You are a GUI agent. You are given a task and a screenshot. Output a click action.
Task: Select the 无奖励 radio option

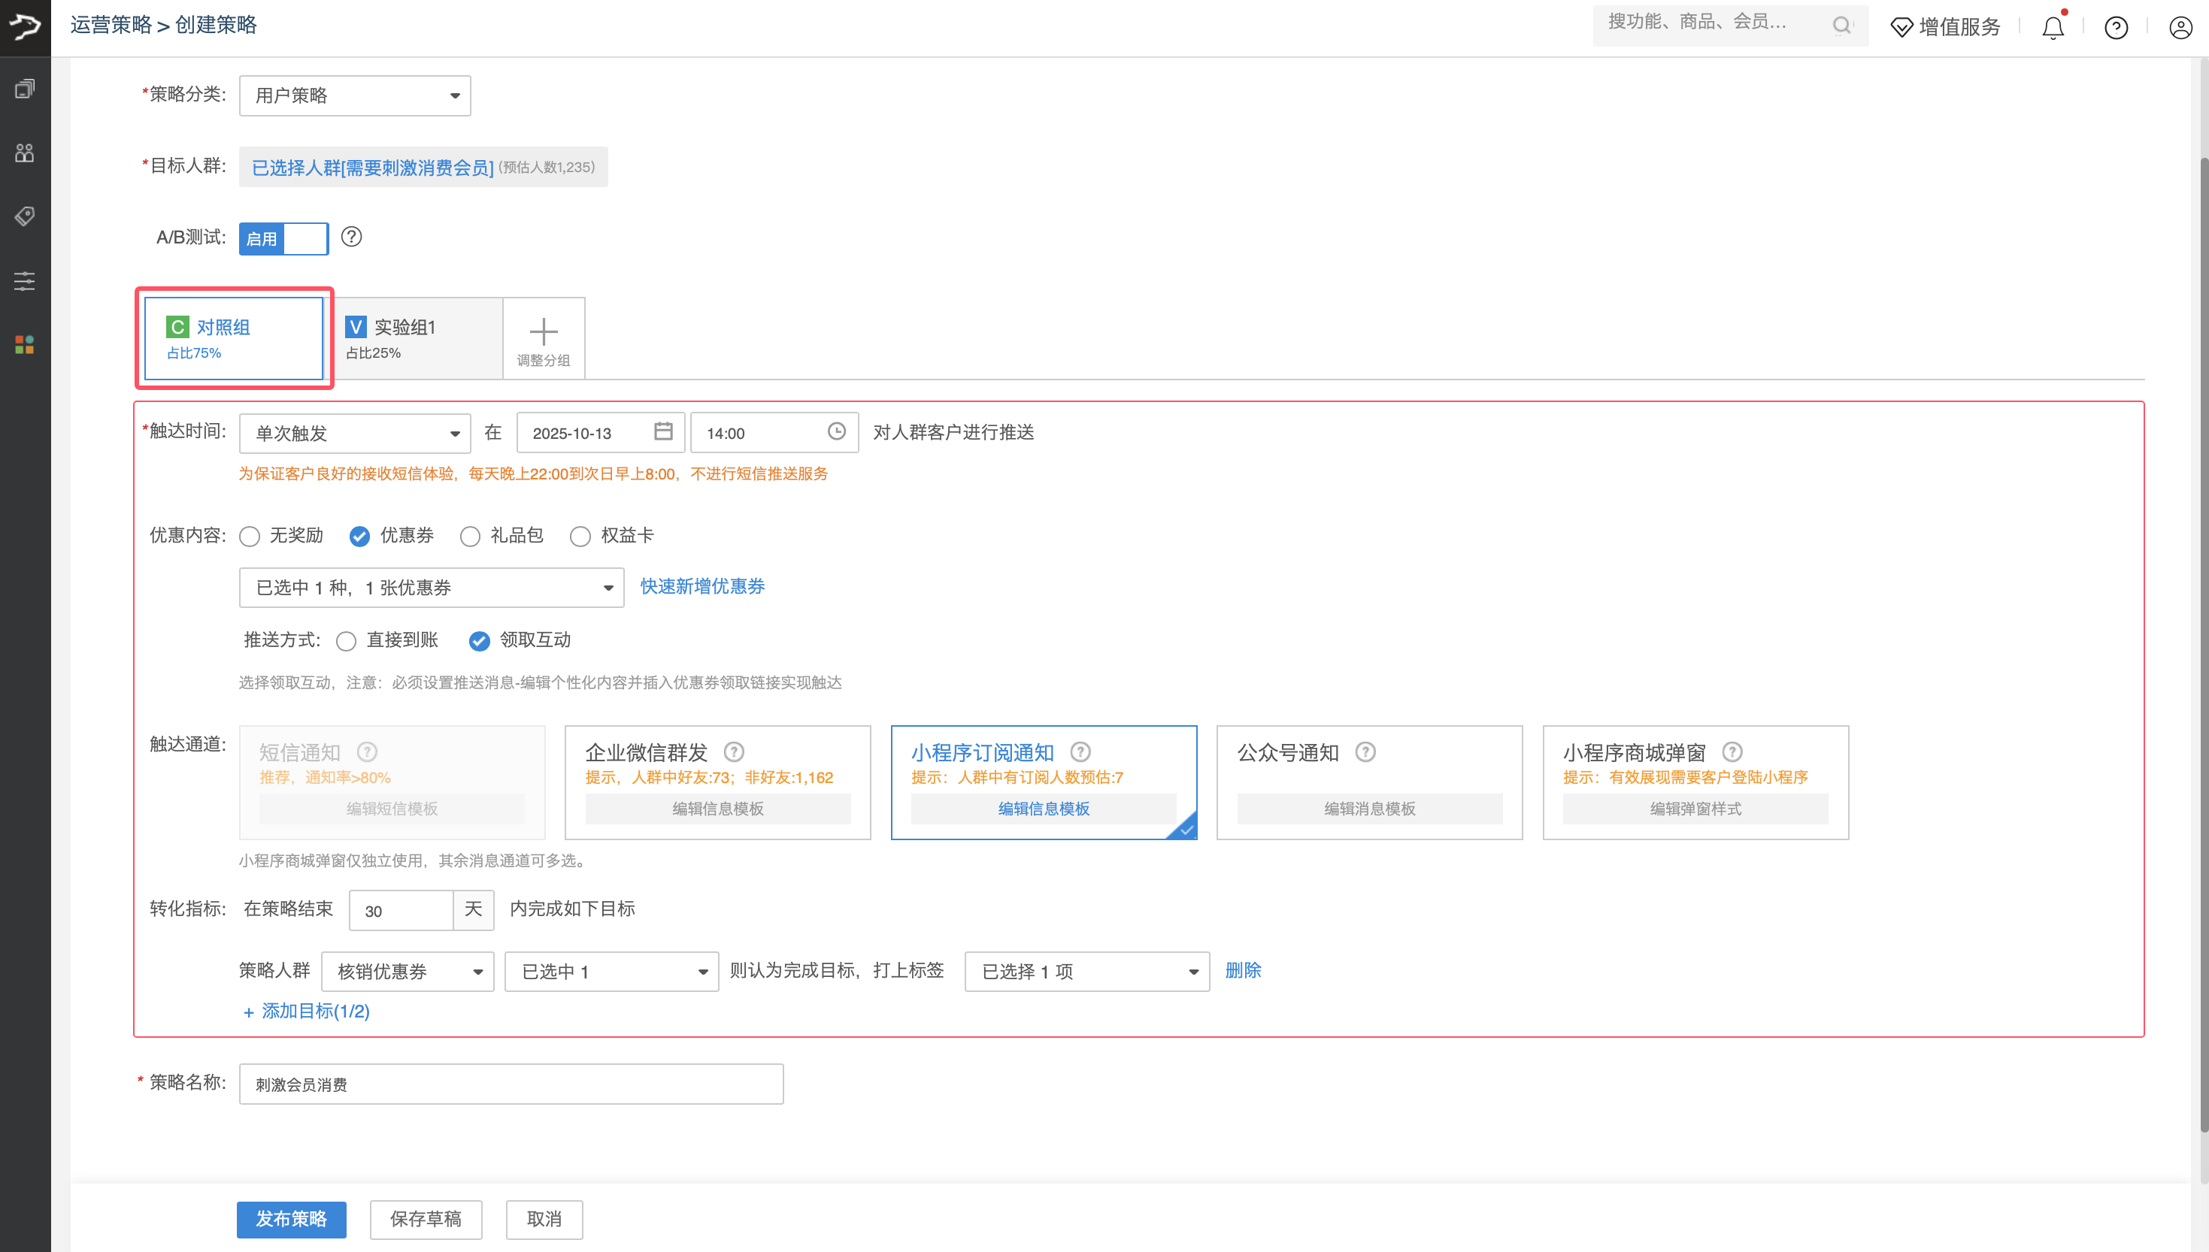250,537
